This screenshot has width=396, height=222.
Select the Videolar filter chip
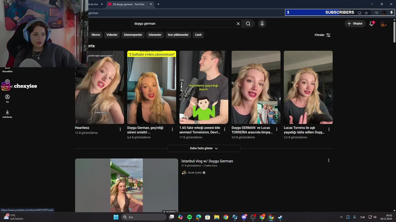(x=112, y=35)
